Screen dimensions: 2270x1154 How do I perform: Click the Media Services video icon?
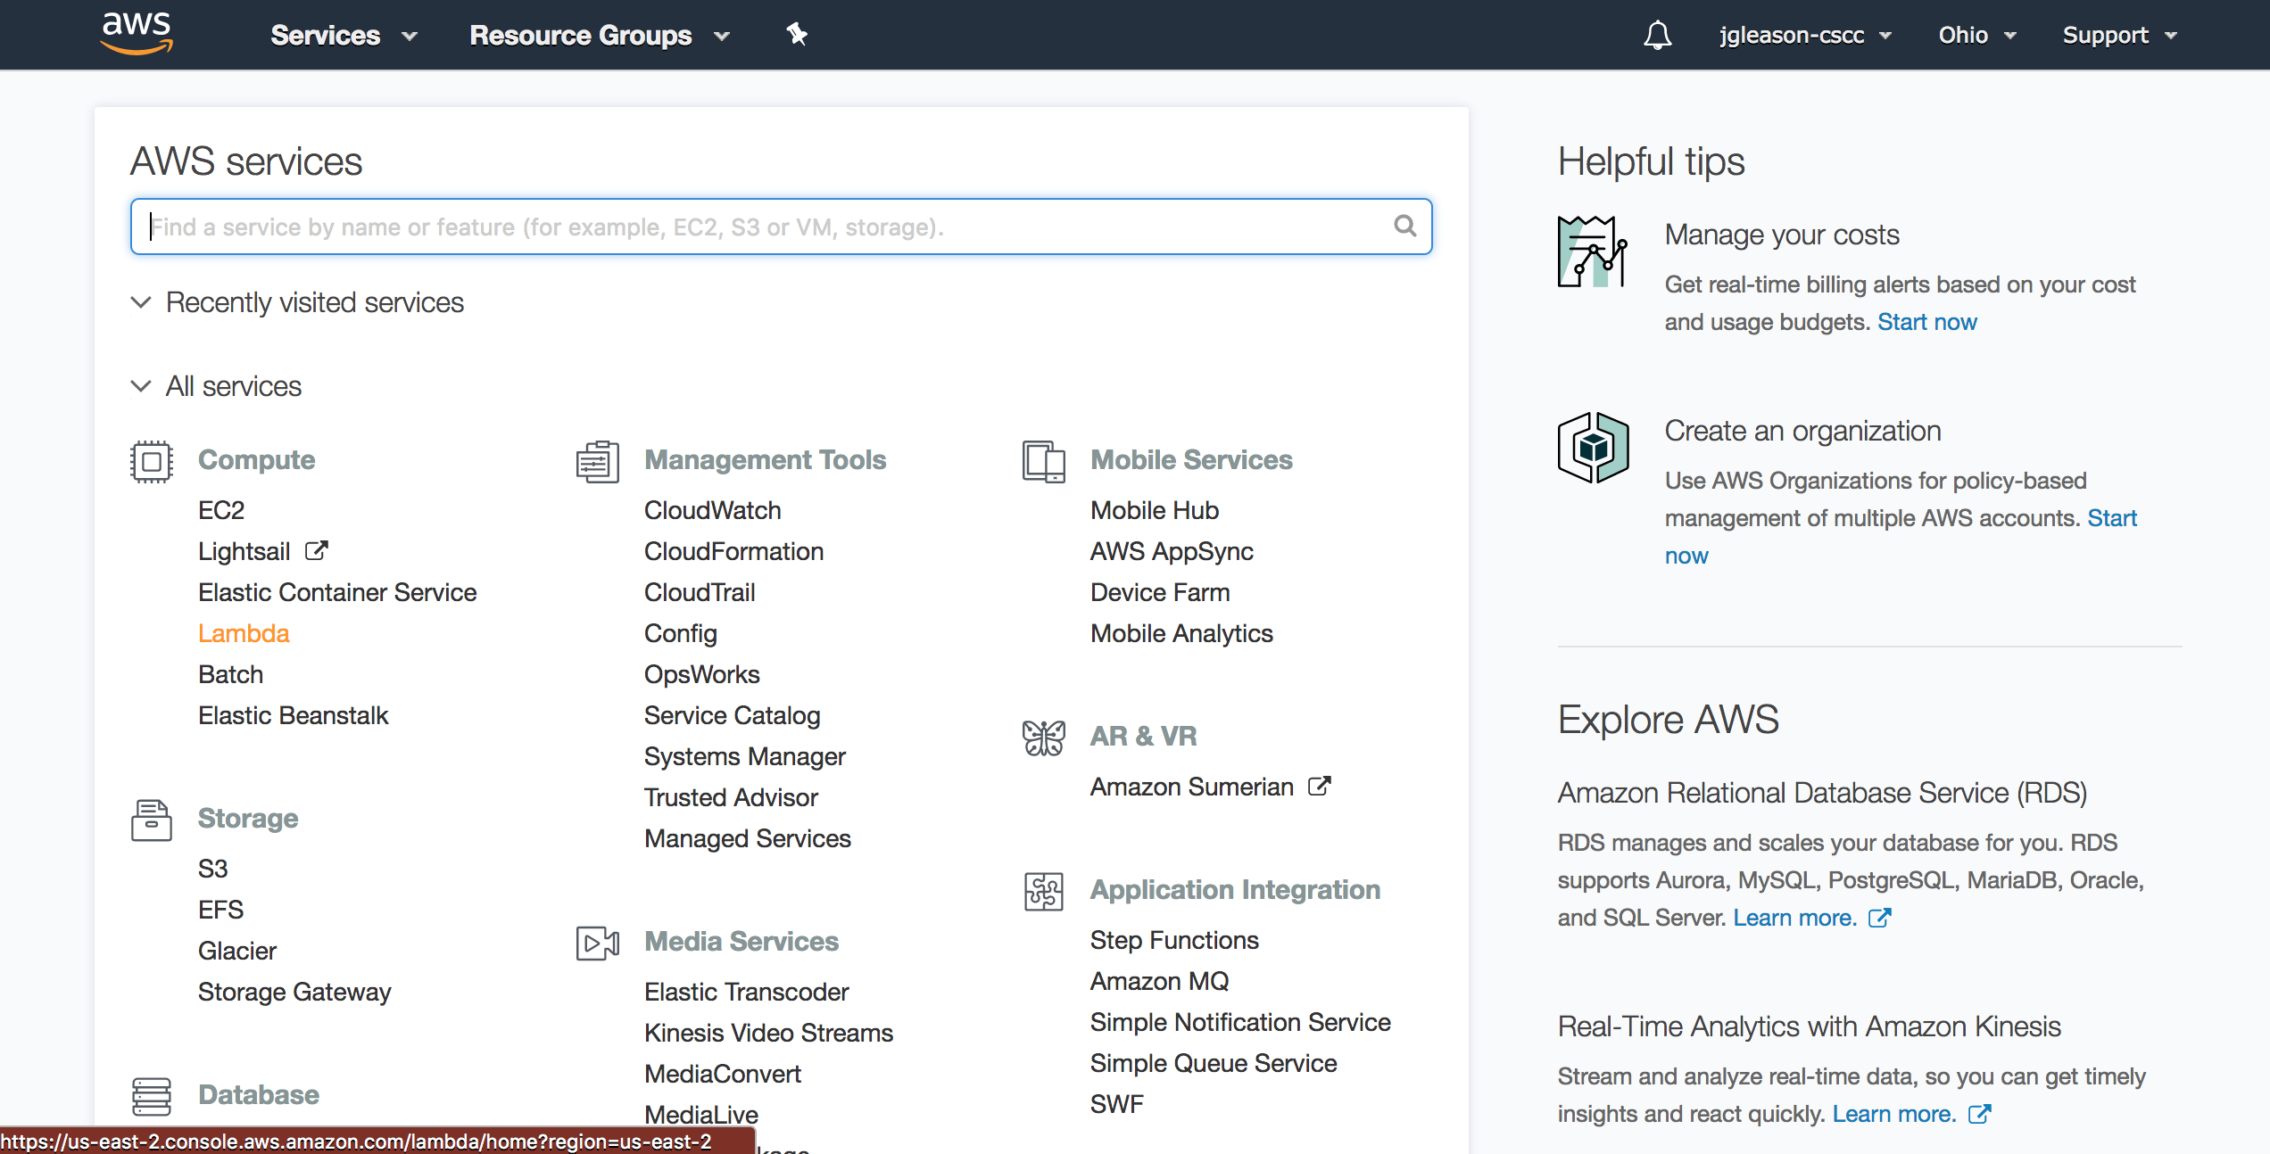point(597,943)
